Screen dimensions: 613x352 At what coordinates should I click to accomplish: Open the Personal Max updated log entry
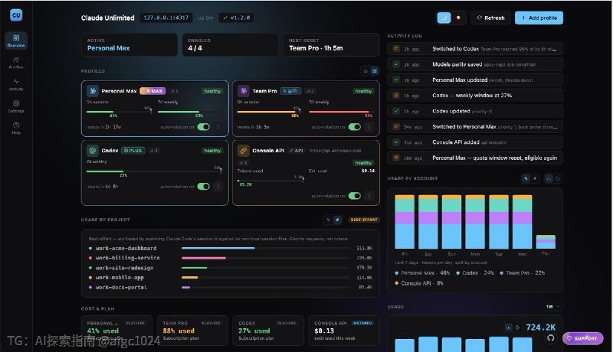click(475, 80)
